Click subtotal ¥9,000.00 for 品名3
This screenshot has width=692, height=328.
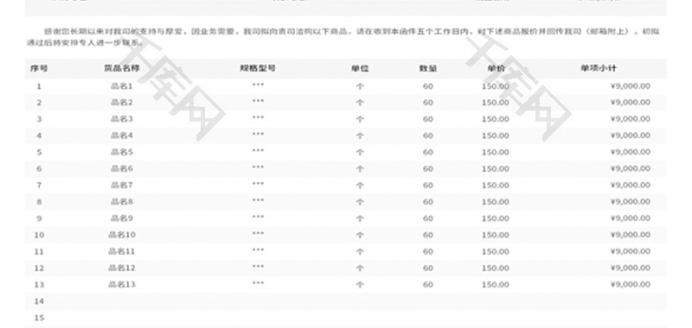coord(631,119)
